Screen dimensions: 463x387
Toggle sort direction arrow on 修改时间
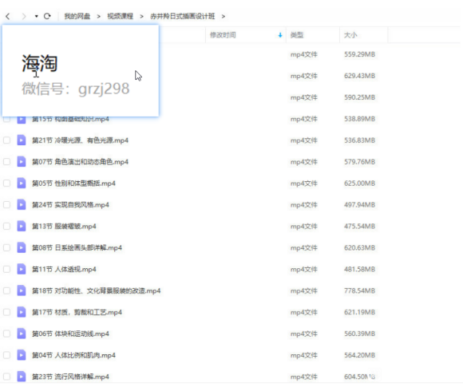point(280,35)
